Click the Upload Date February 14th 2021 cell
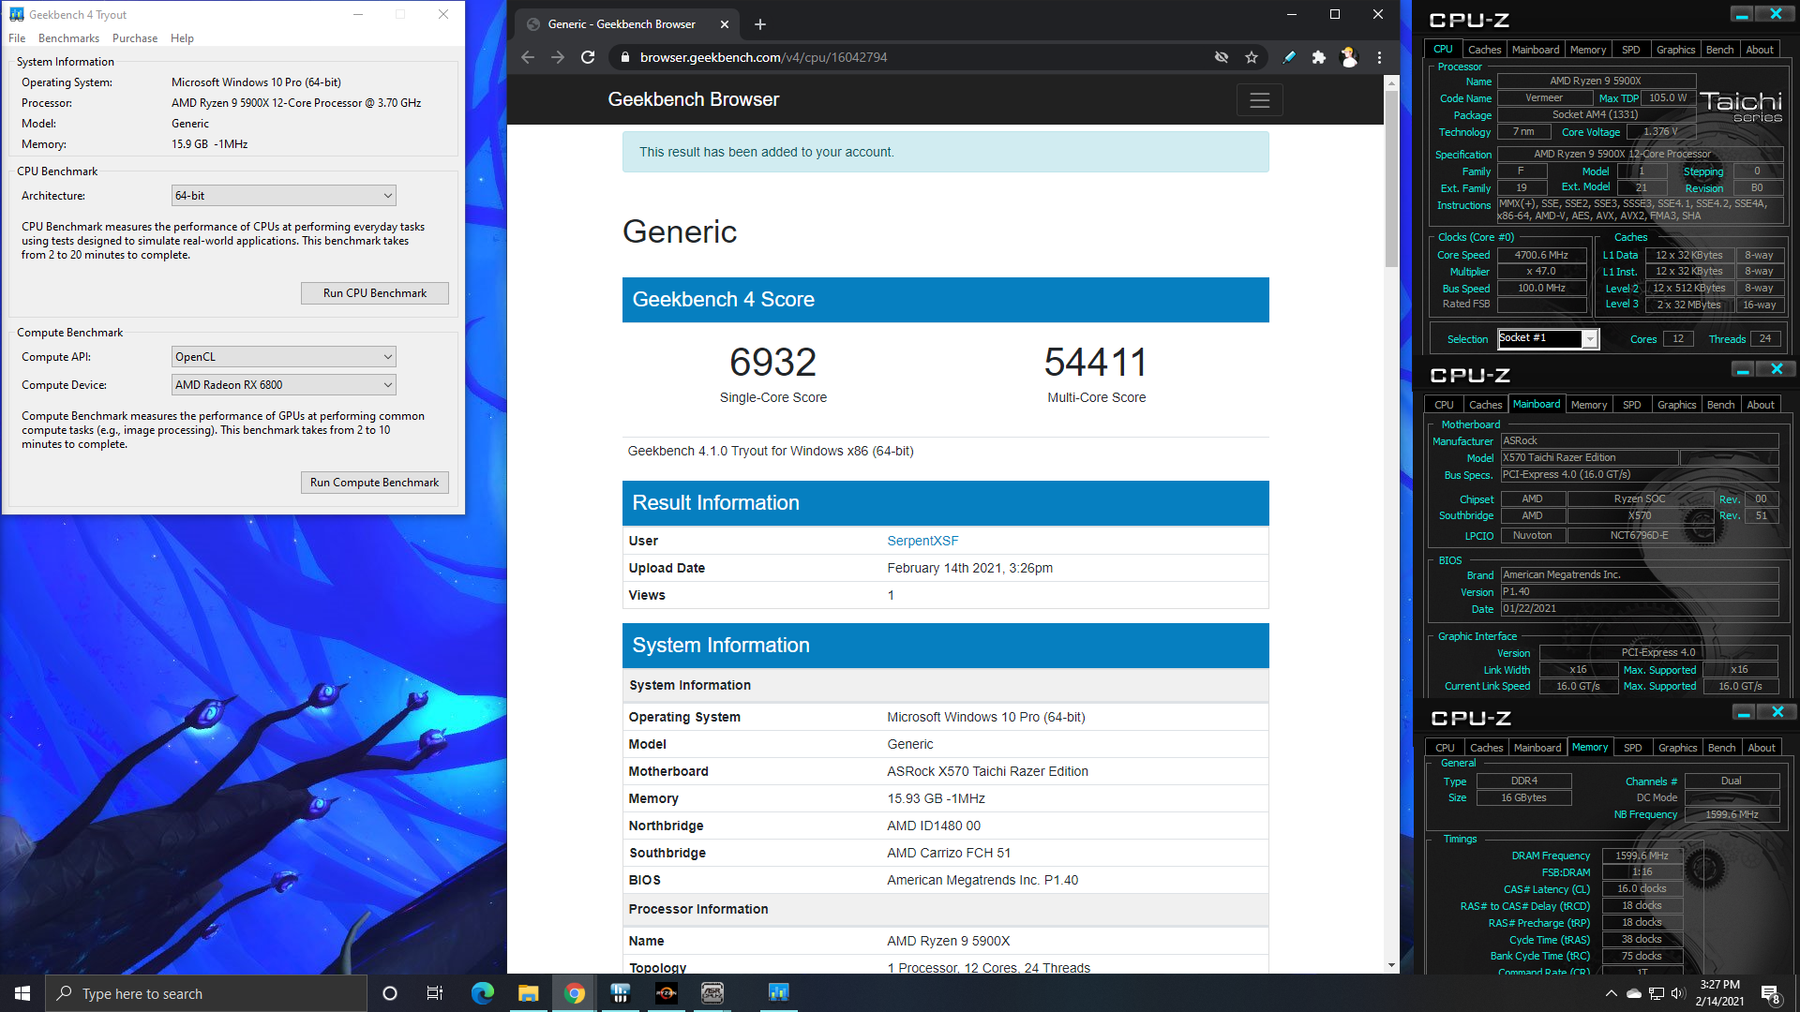This screenshot has height=1012, width=1800. tap(969, 568)
